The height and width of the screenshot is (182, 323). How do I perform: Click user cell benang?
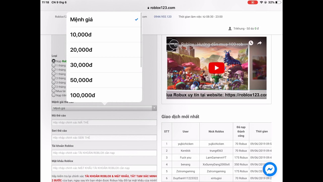click(186, 164)
